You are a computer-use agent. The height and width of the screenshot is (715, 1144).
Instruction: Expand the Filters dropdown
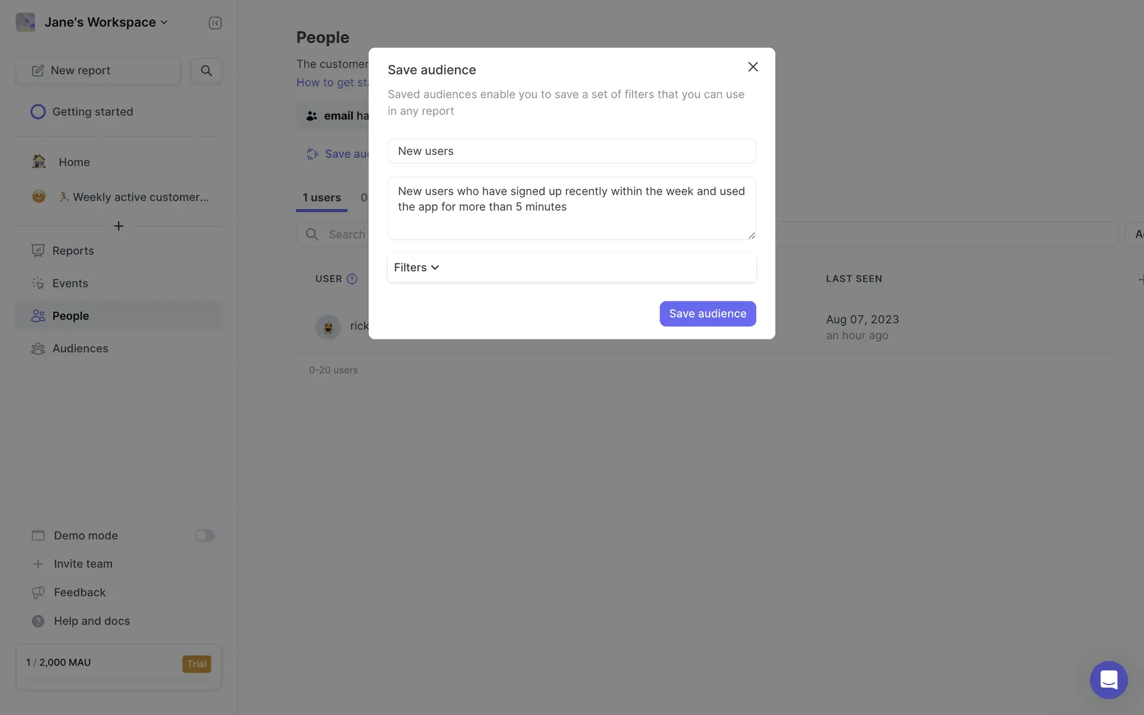[x=416, y=268]
